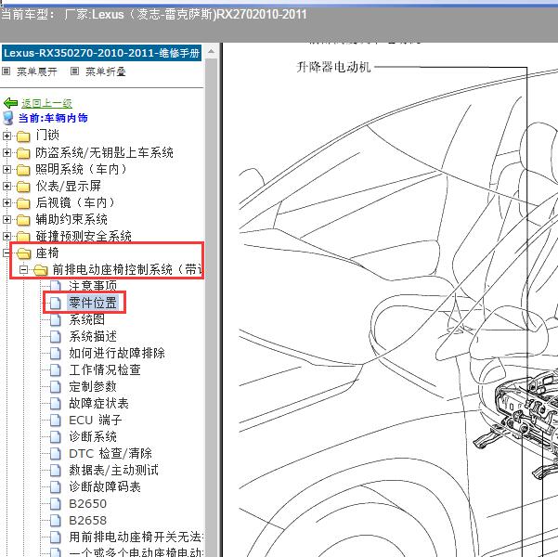Collapse the 座椅 tree node
The width and height of the screenshot is (558, 557).
(x=6, y=253)
